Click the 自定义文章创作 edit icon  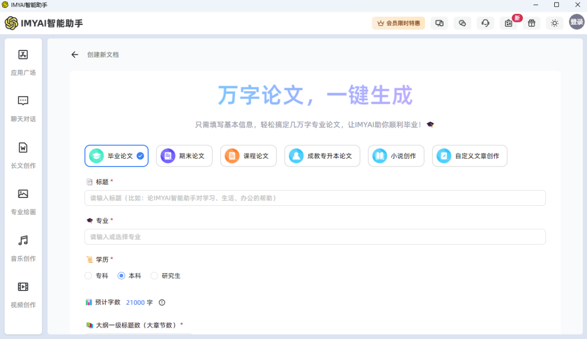tap(444, 156)
